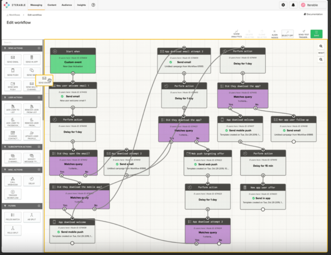Viewport: 331px width, 255px height.
Task: Select the Send Email action tile
Action: (x=13, y=59)
